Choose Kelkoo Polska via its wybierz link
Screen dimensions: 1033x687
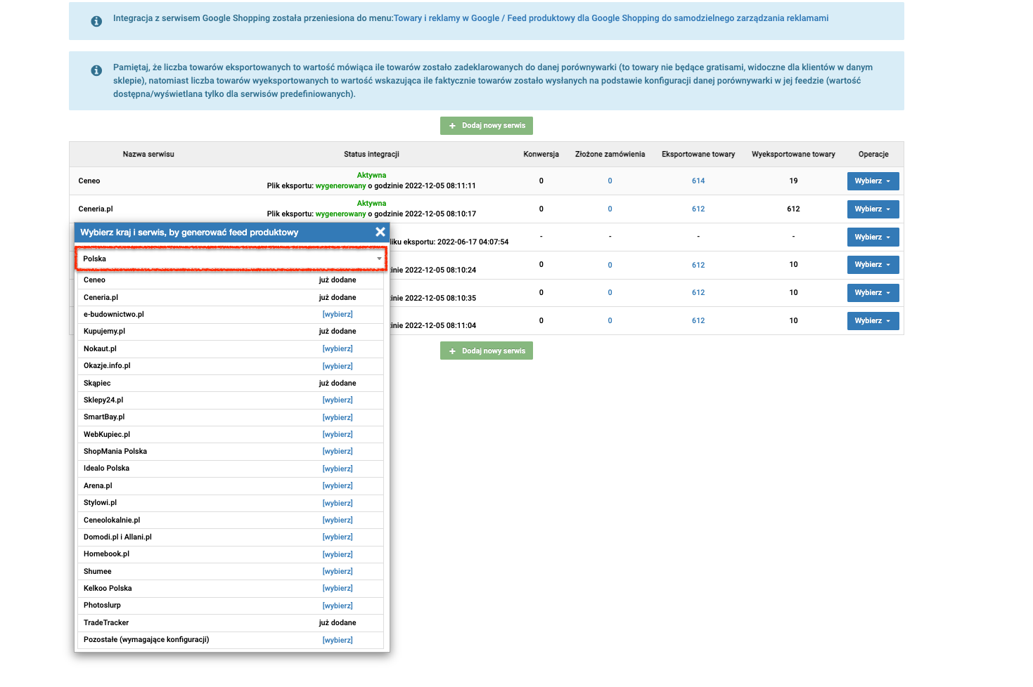[338, 588]
